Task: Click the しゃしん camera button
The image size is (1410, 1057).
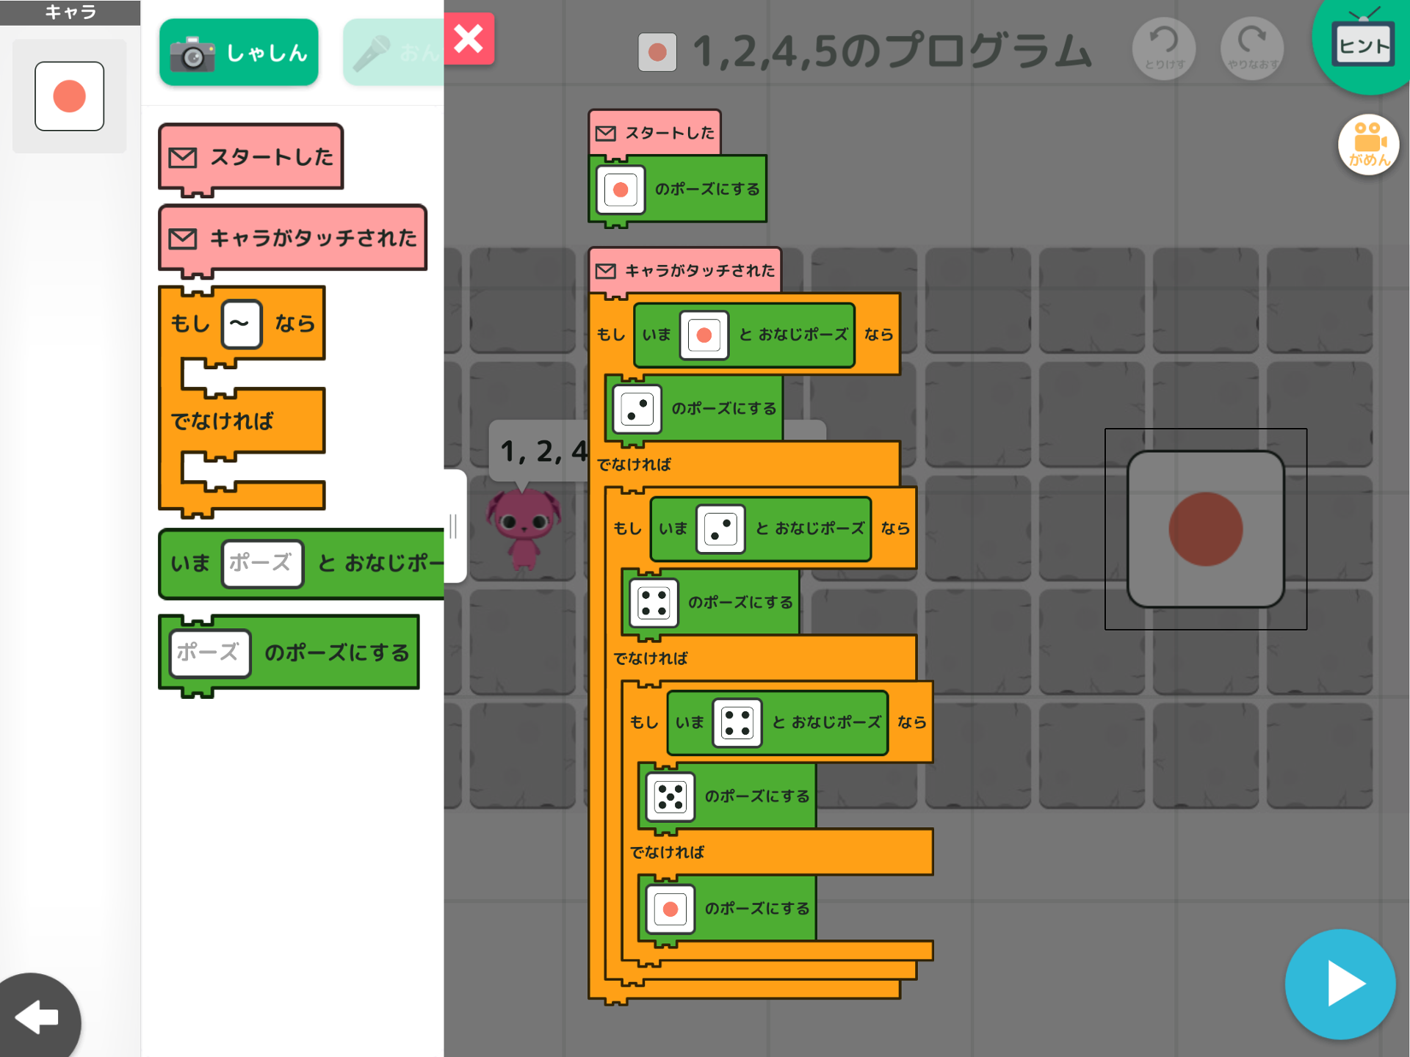Action: click(239, 53)
